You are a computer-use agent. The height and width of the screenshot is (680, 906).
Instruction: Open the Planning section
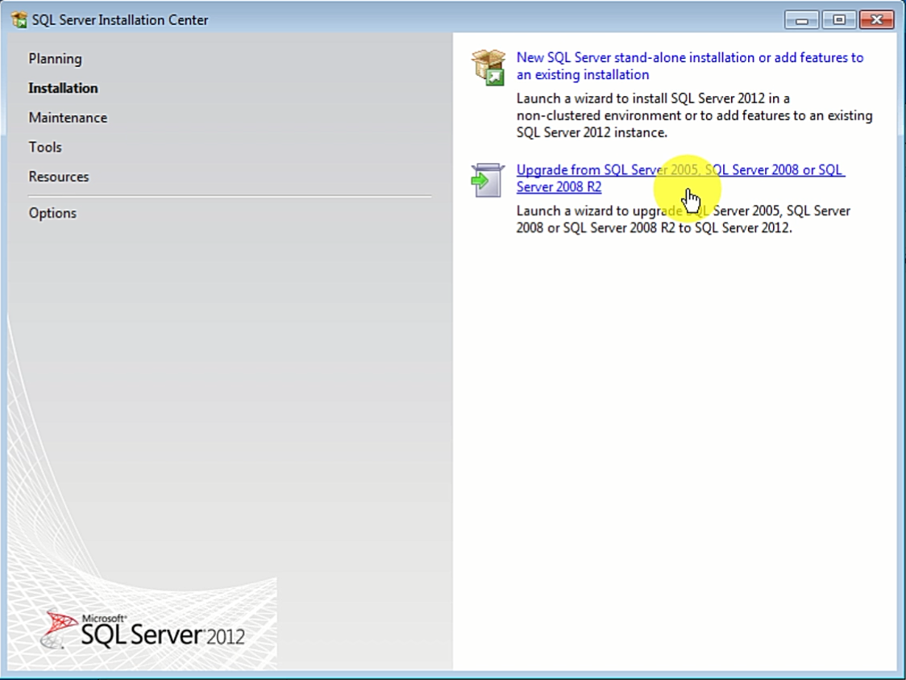pos(56,59)
